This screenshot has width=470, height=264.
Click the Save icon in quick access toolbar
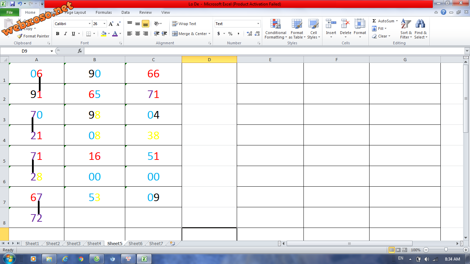coord(12,4)
